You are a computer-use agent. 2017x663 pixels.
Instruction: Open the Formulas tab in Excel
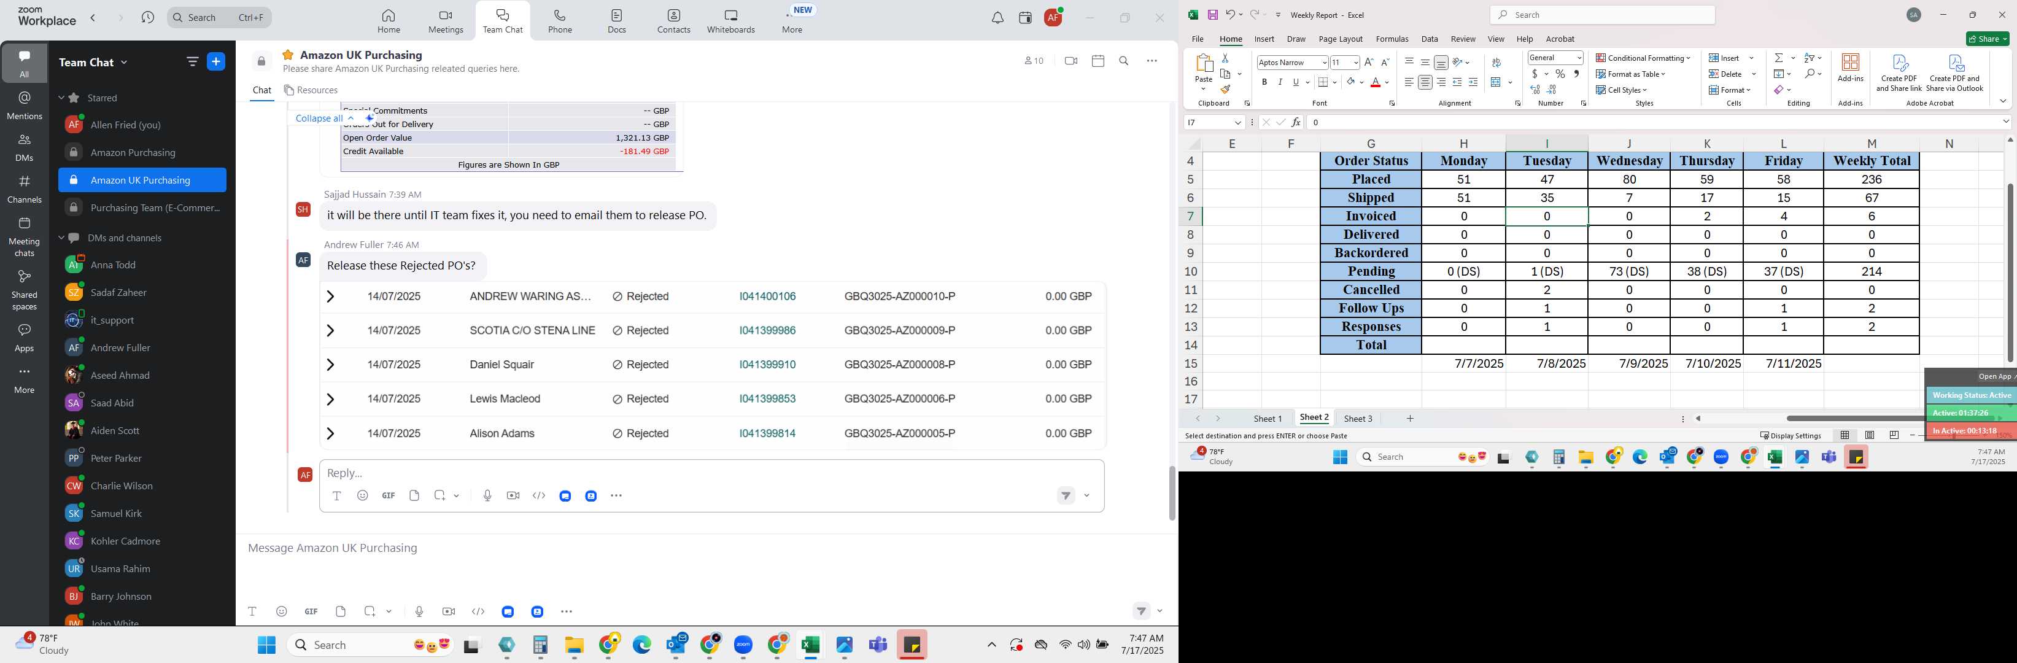coord(1392,39)
